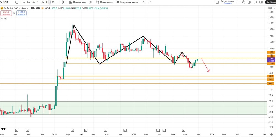
Task: Click the TradingView logo in chart corner
Action: [3, 129]
